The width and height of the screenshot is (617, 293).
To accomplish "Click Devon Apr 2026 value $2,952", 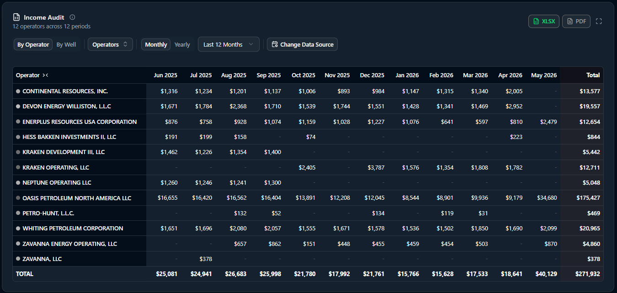I will click(x=514, y=106).
